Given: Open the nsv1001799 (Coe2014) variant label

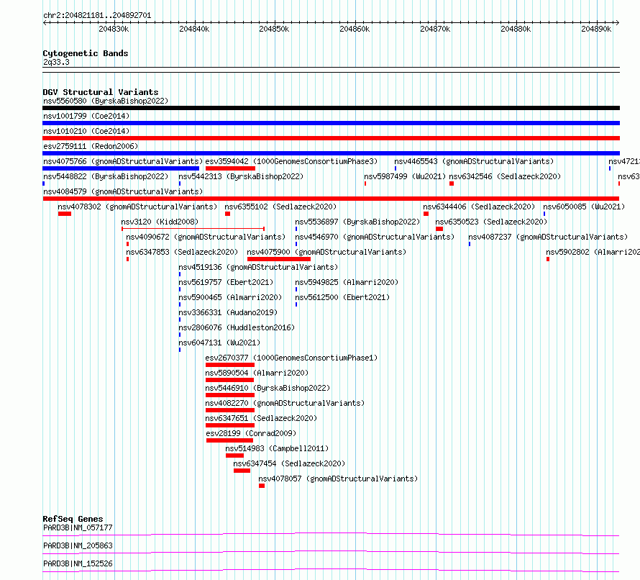Looking at the screenshot, I should click(x=86, y=116).
